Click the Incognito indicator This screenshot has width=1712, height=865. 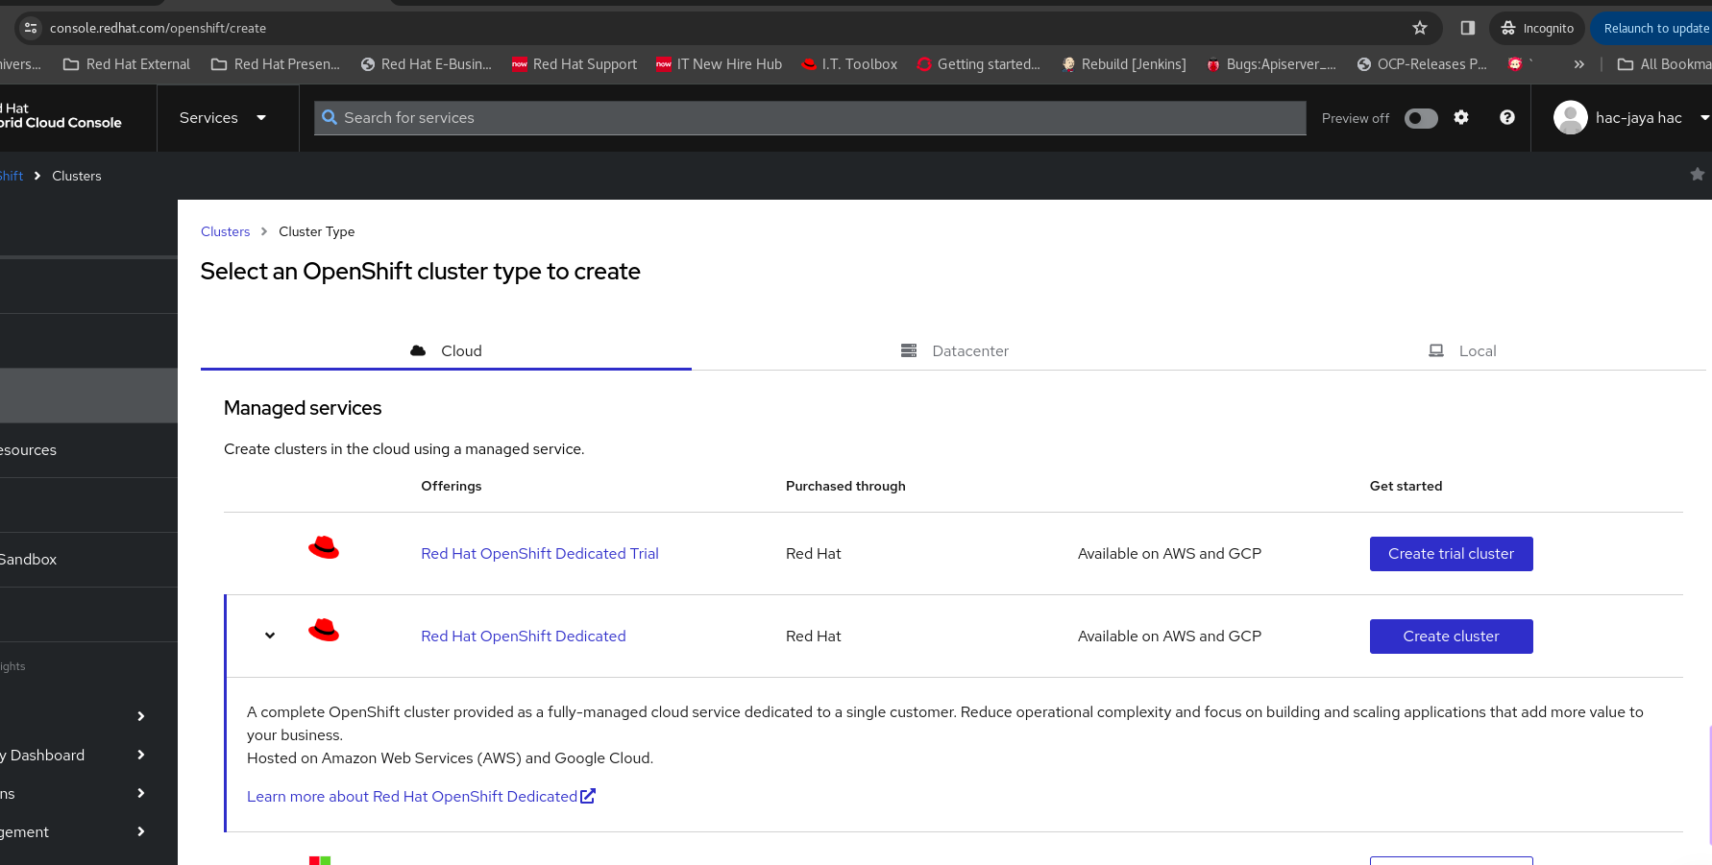[1537, 28]
